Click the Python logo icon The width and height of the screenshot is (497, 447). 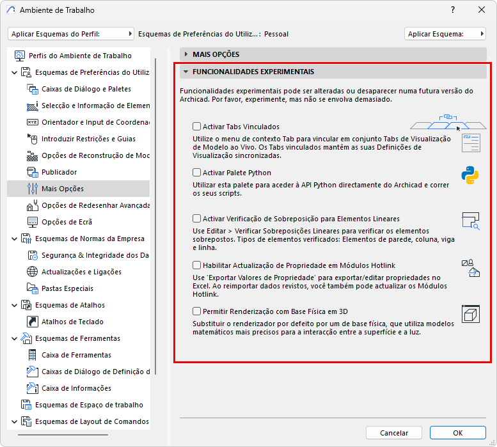tap(470, 175)
